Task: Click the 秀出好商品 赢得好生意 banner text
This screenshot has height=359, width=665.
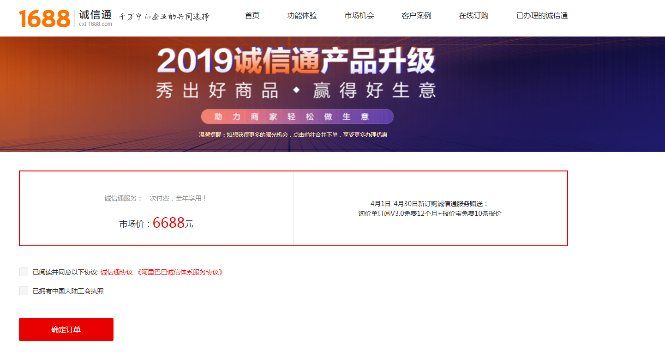Action: 296,91
